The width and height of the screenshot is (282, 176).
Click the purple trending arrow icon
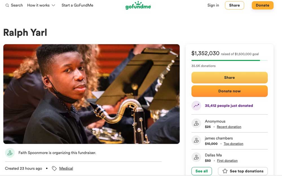tap(196, 106)
